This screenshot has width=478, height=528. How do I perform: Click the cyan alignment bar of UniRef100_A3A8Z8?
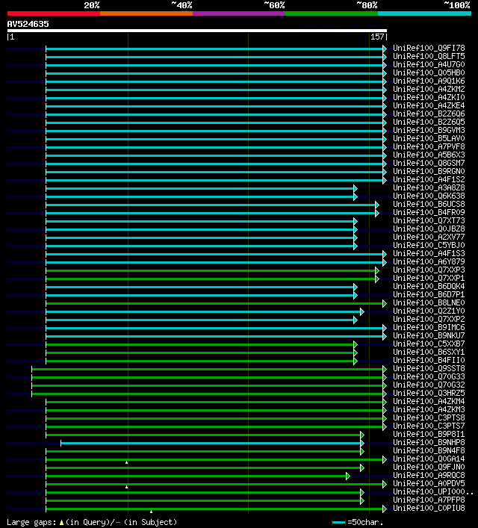pos(199,188)
